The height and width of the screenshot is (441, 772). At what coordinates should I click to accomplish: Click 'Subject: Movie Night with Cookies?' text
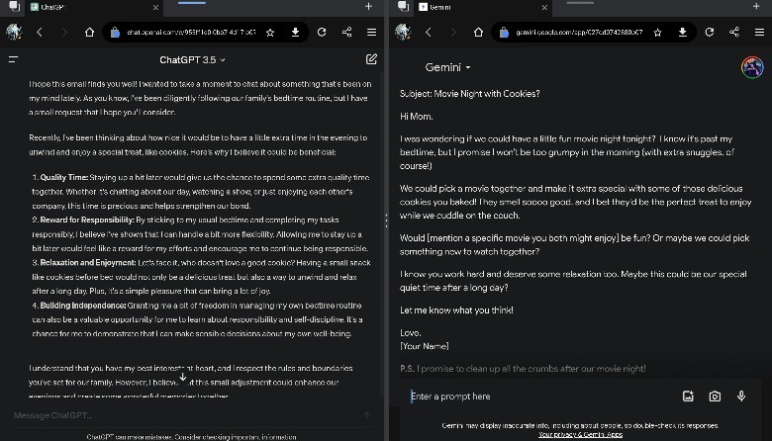coord(470,93)
